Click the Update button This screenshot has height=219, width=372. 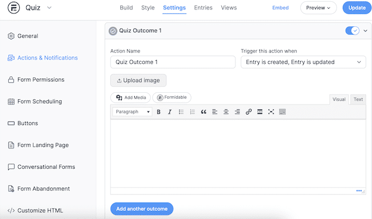(357, 8)
